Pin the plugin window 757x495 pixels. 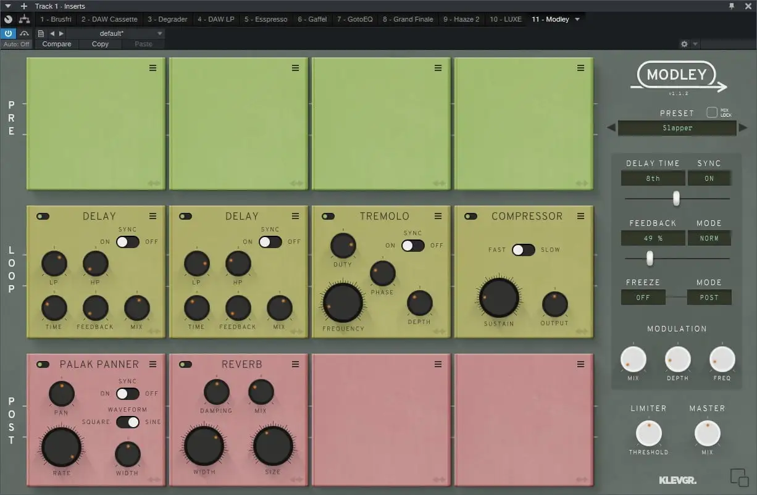(732, 6)
